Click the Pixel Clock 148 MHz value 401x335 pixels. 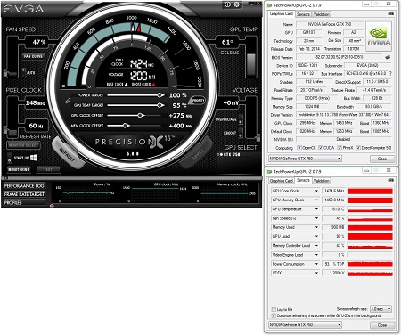click(x=36, y=103)
